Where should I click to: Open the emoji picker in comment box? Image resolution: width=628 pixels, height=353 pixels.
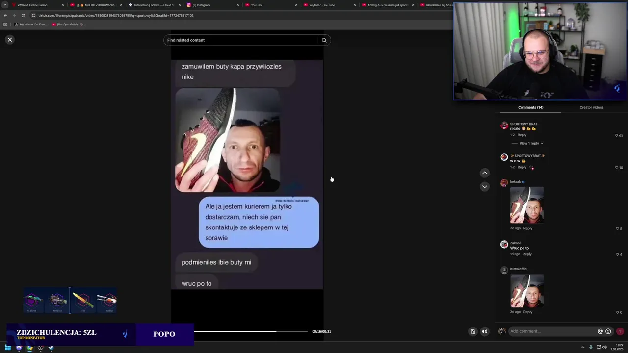tap(608, 331)
